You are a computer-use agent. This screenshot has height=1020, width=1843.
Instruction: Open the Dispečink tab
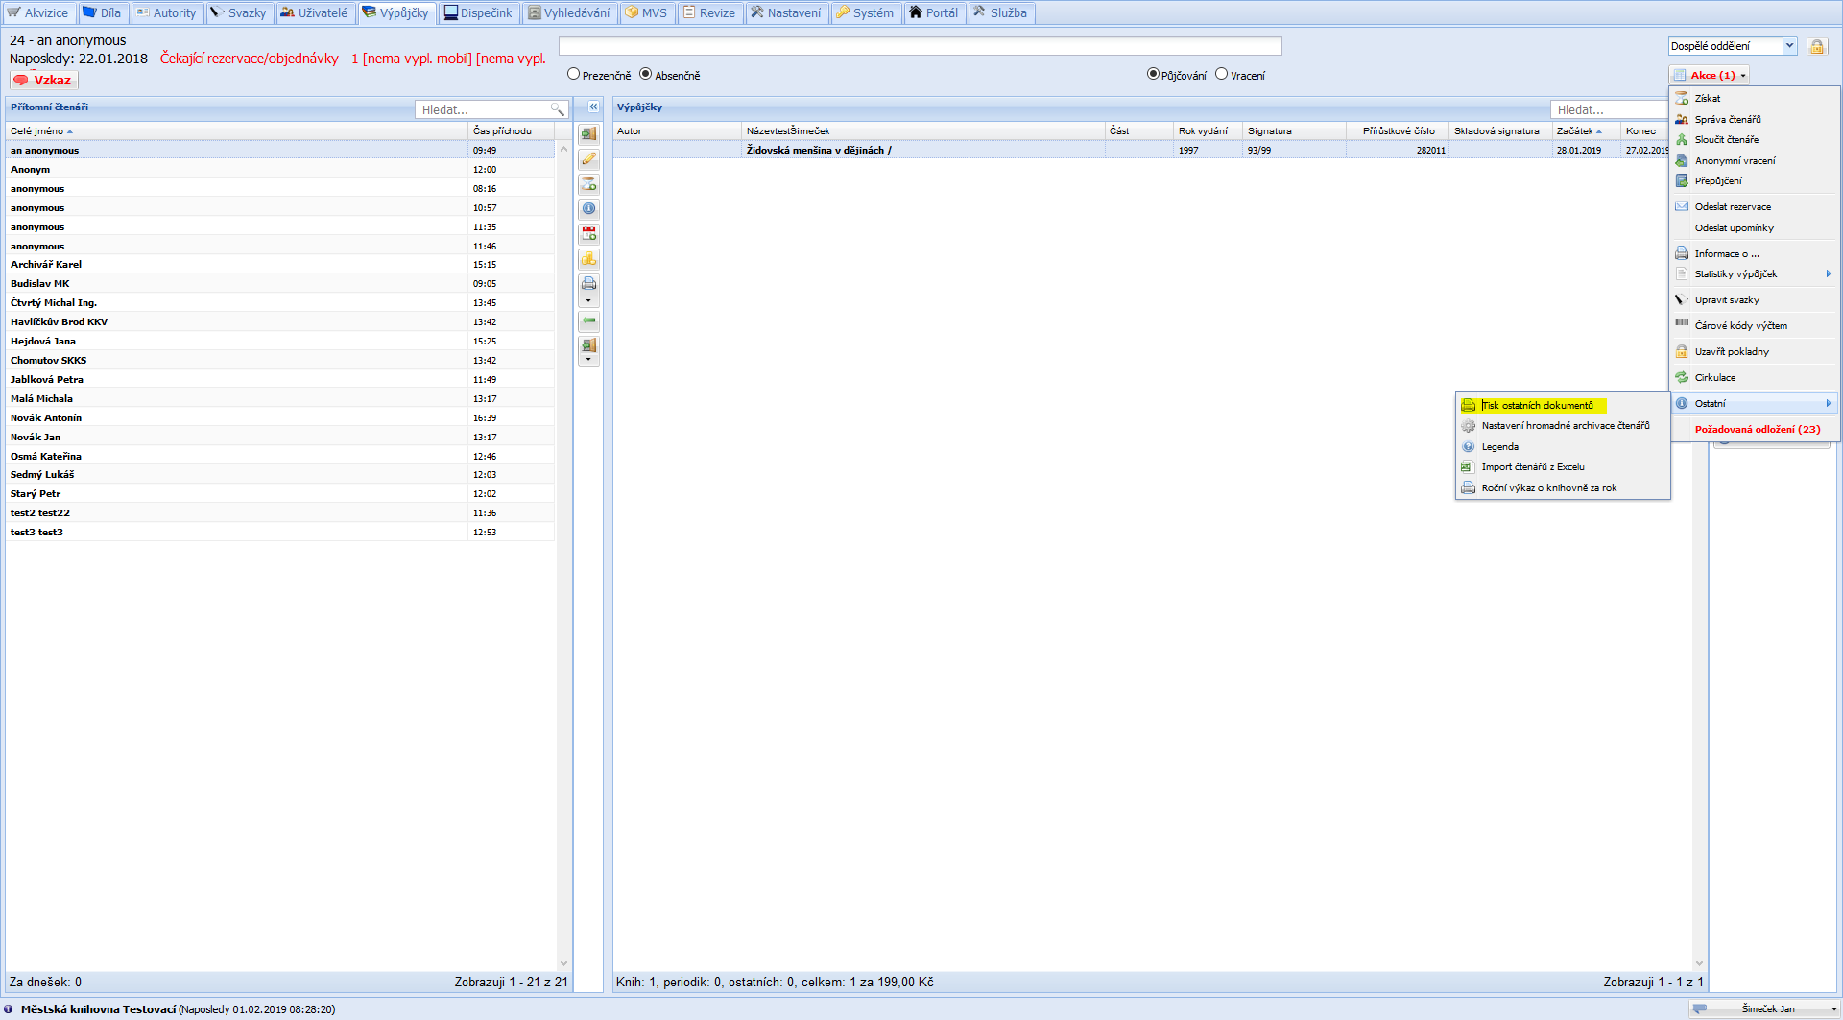478,12
